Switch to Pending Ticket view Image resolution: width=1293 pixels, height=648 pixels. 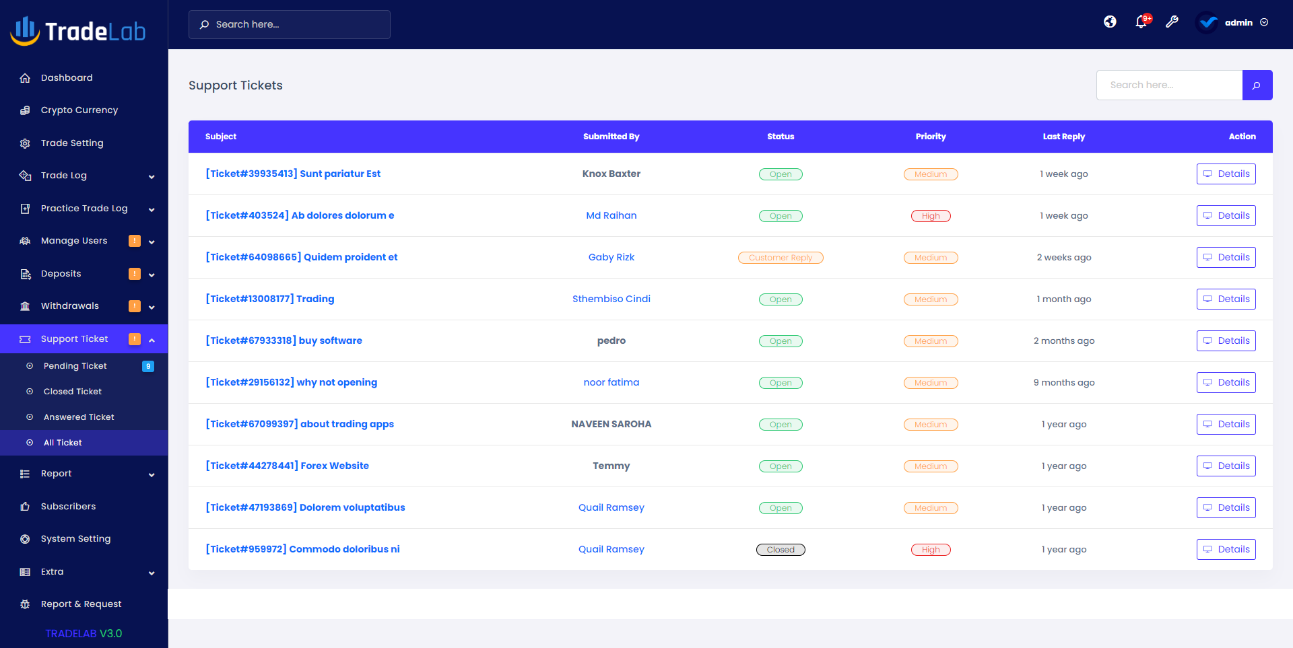[x=75, y=365]
